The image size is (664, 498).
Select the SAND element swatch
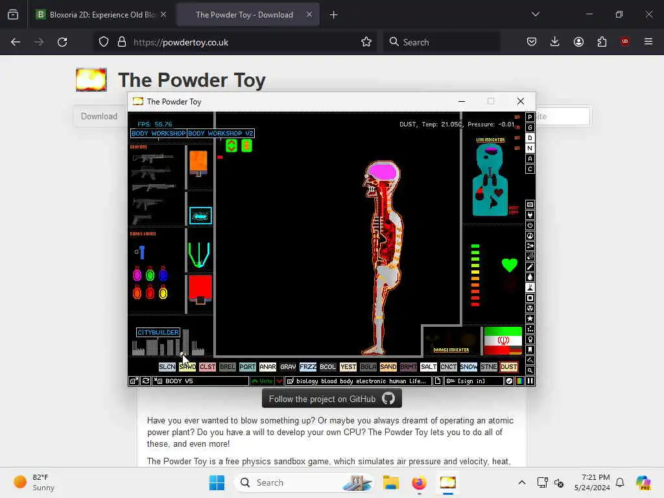pos(388,367)
